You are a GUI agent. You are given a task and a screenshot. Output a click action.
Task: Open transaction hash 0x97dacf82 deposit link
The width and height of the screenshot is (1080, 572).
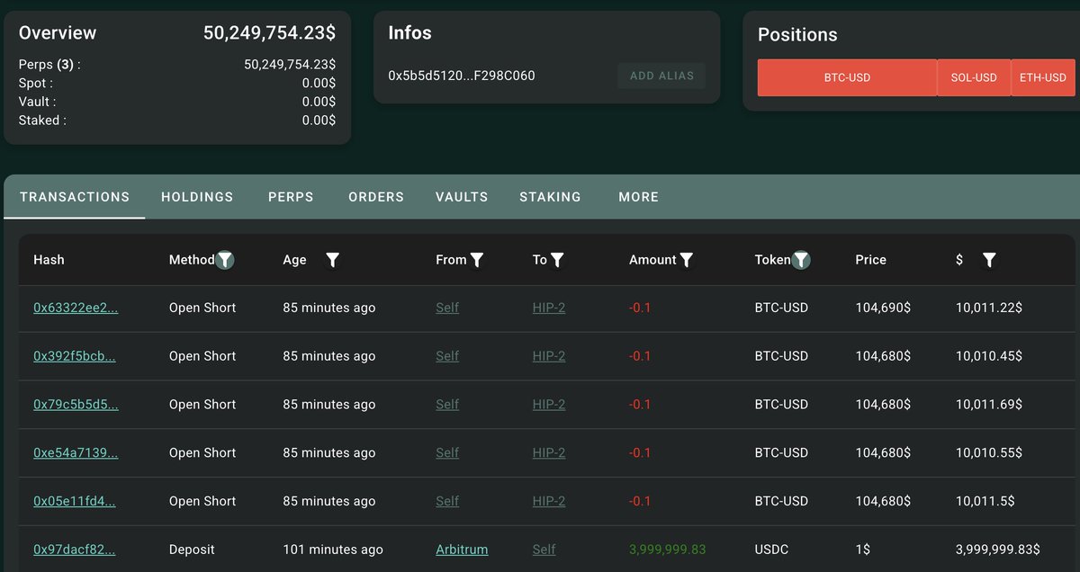click(74, 550)
